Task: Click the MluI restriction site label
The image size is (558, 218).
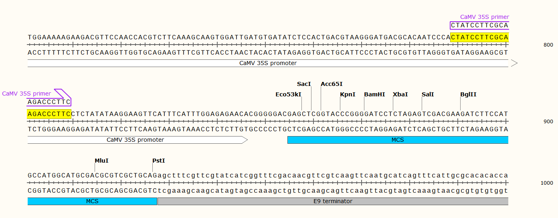Action: (101, 161)
